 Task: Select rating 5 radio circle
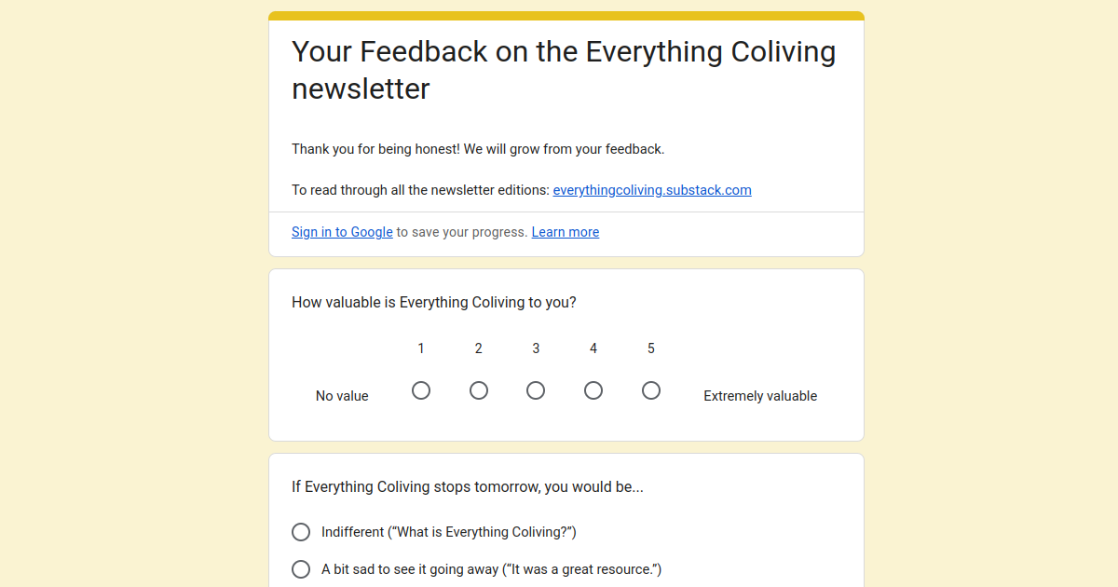pos(651,390)
